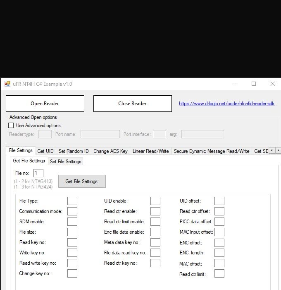The width and height of the screenshot is (281, 290).
Task: Close the uFR NT4H window
Action: [x=272, y=84]
